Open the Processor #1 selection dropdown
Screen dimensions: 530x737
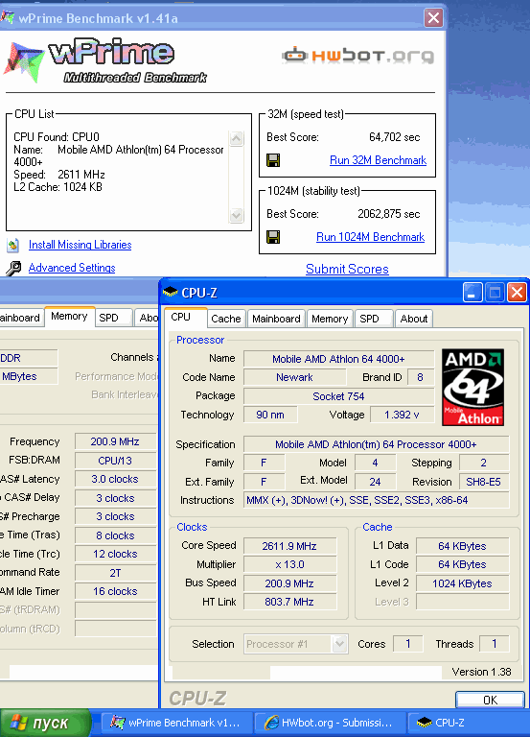(296, 644)
